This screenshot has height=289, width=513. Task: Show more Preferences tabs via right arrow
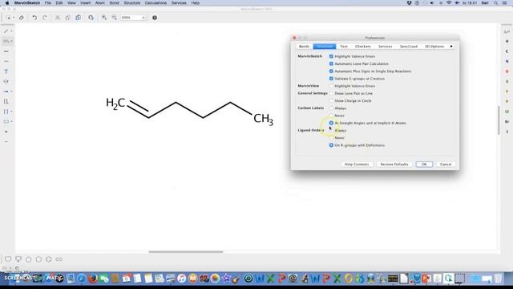click(x=451, y=47)
